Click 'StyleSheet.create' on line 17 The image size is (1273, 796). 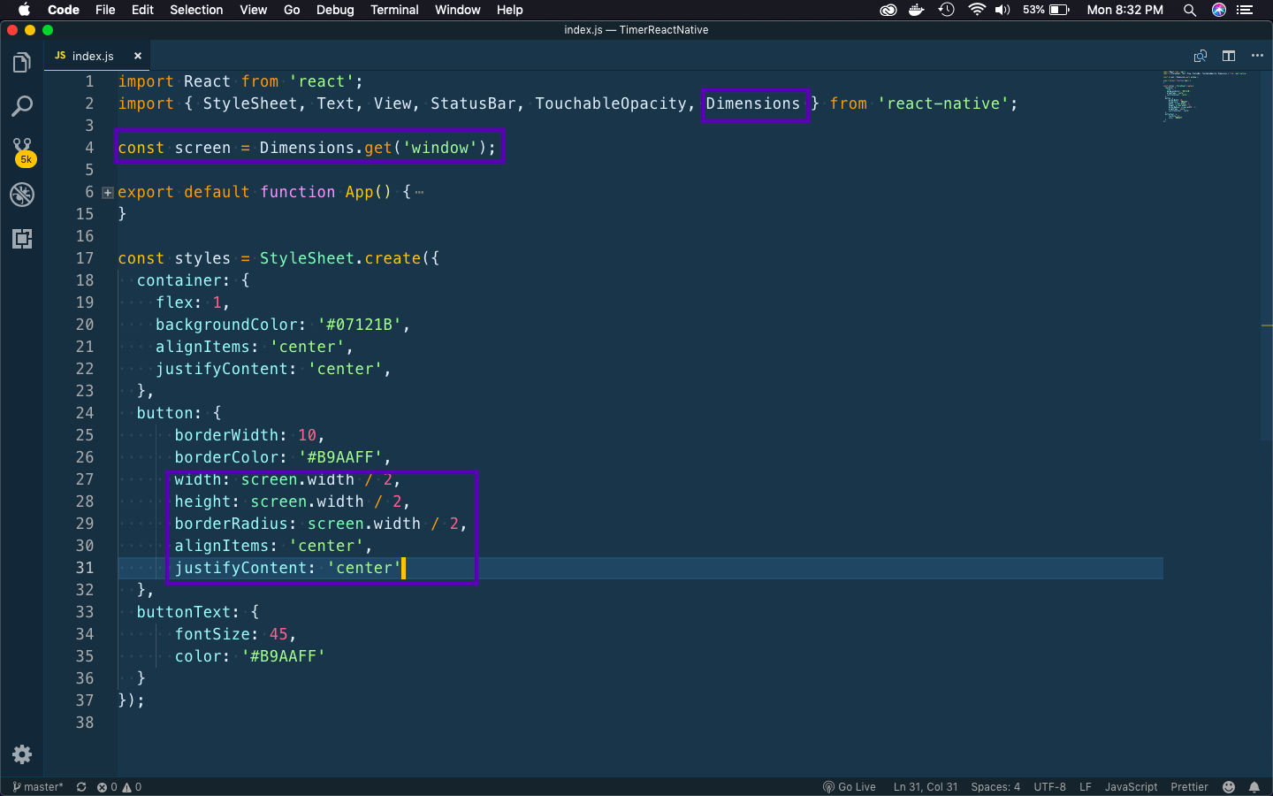click(x=340, y=258)
